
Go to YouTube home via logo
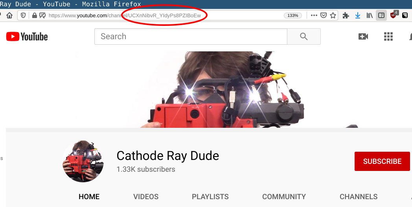click(x=27, y=36)
